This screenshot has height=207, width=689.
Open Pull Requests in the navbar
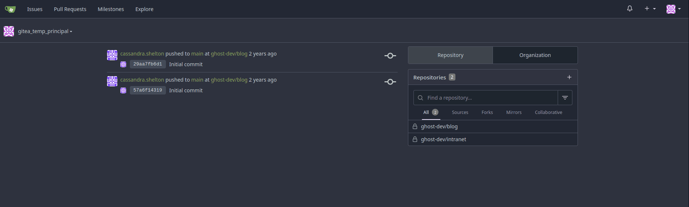click(70, 9)
